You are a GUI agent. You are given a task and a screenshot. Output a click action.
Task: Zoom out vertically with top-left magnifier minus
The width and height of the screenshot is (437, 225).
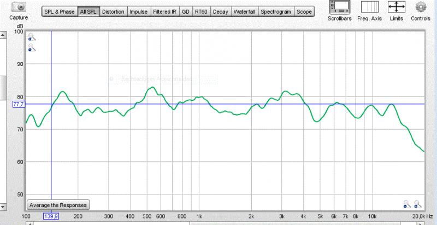[x=32, y=47]
